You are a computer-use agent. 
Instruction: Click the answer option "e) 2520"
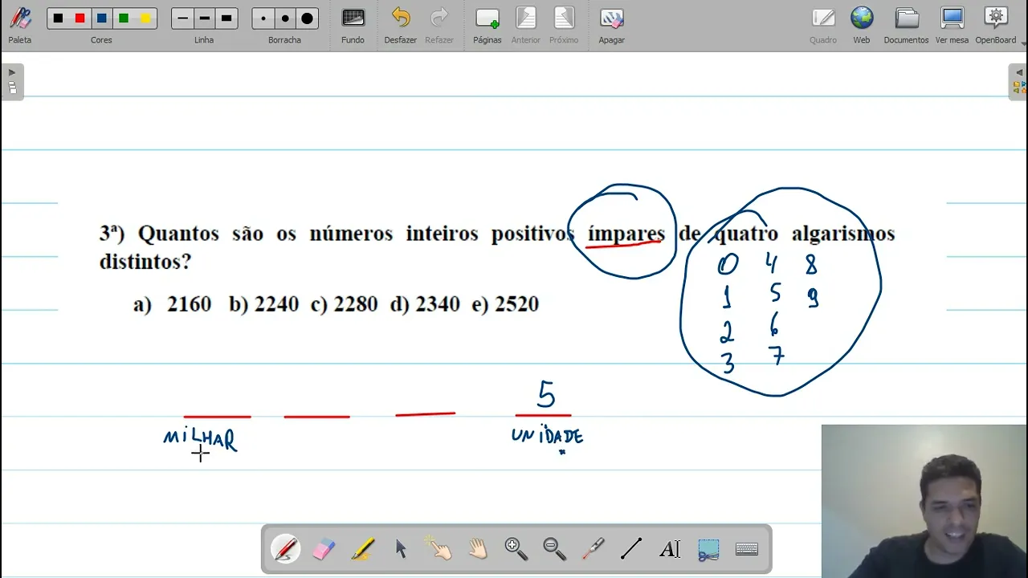(506, 304)
